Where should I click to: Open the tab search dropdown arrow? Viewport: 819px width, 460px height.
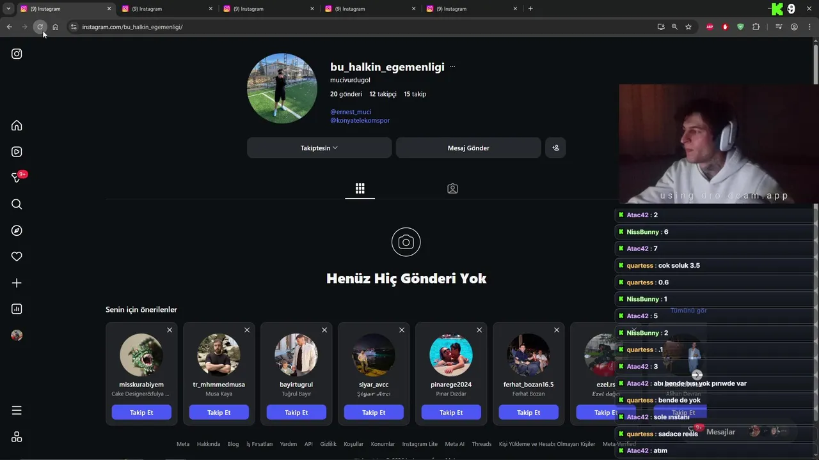tap(8, 9)
